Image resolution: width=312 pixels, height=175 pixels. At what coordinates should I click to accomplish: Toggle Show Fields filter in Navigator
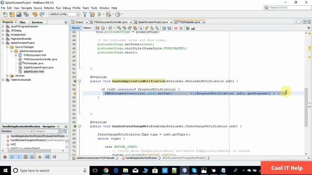coord(12,157)
